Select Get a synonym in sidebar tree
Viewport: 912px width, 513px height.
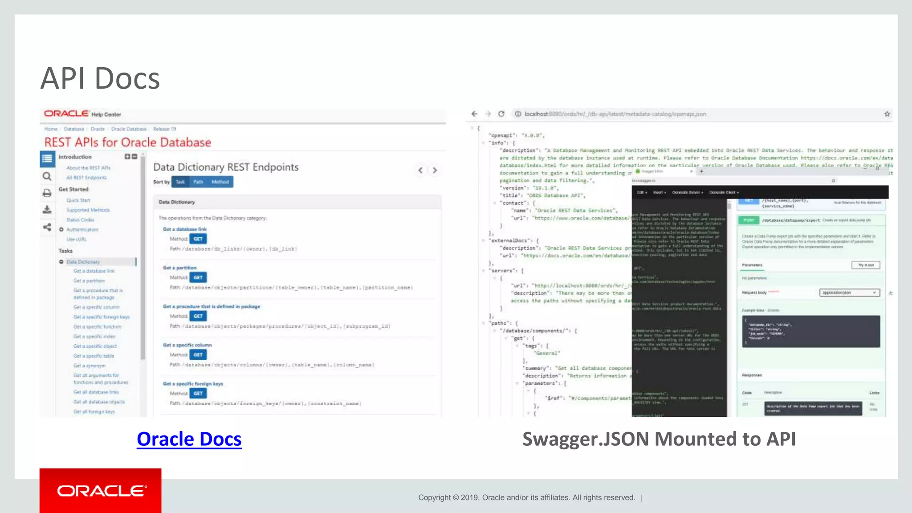click(90, 366)
